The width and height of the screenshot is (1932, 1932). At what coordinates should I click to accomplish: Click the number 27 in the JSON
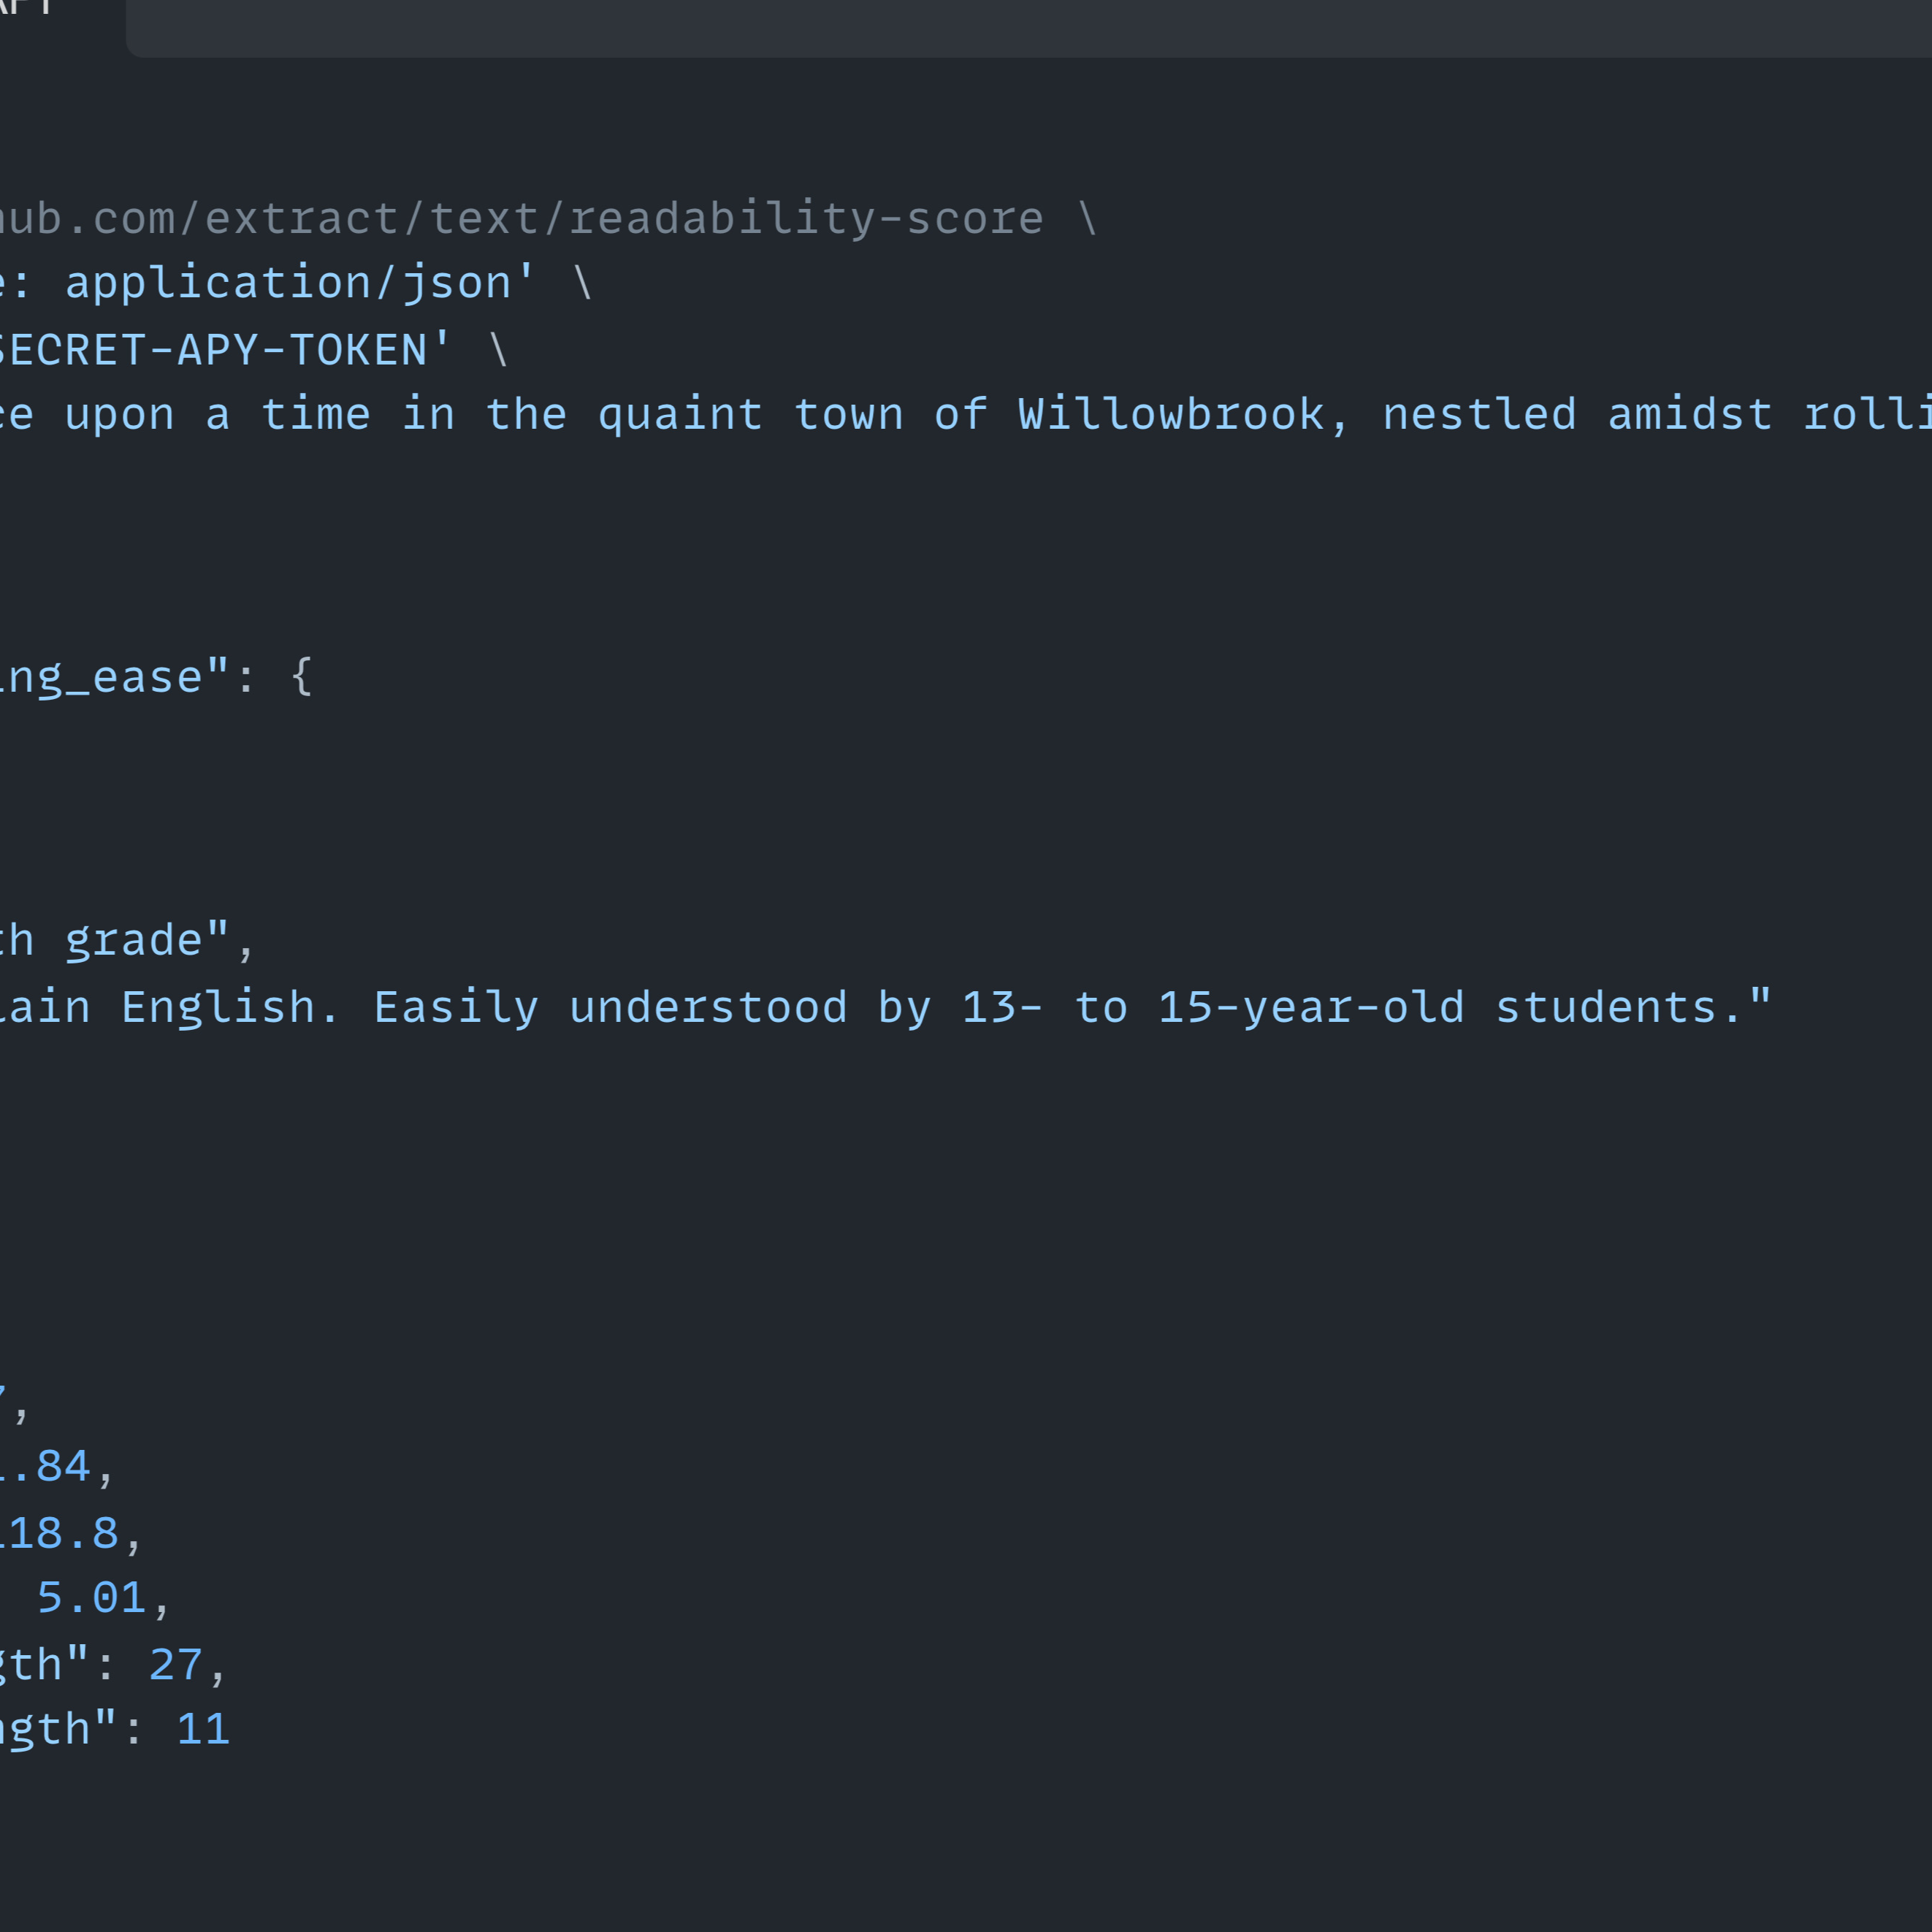tap(176, 1665)
